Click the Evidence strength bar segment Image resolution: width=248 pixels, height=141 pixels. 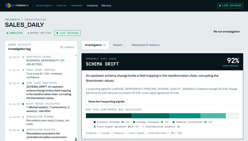tap(109, 116)
